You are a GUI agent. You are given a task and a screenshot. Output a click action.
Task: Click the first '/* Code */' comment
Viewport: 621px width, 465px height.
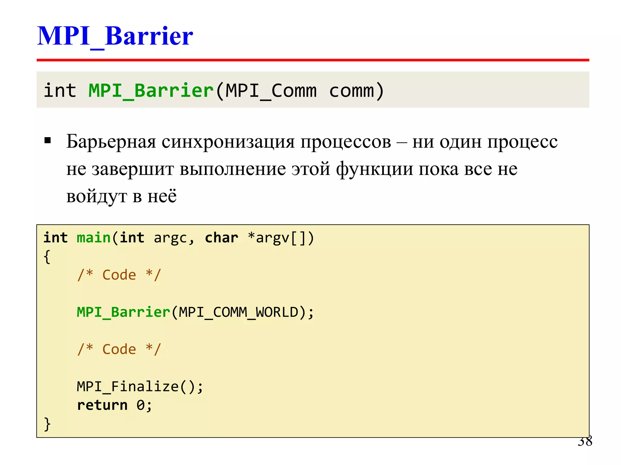click(x=119, y=275)
